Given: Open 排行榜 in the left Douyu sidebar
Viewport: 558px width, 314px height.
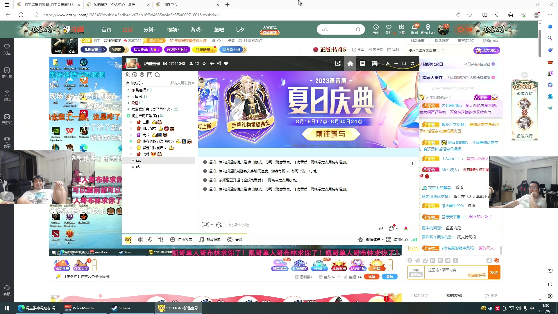Looking at the screenshot, I should tap(7, 73).
